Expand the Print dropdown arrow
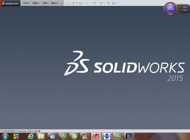Image resolution: width=190 pixels, height=140 pixels. 91,3
